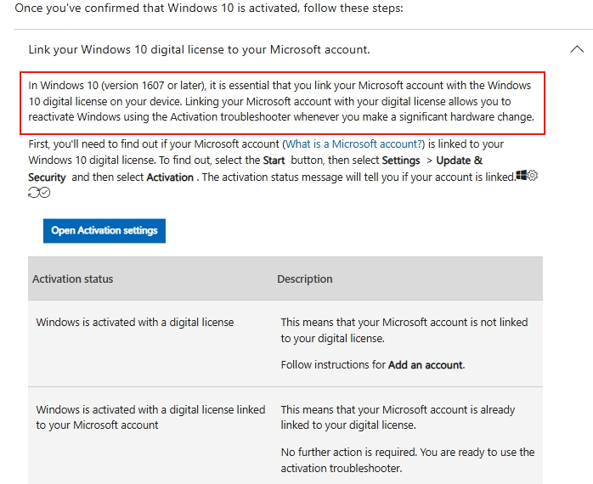Click 'Windows is activated with a digital license linked' cell

point(150,418)
